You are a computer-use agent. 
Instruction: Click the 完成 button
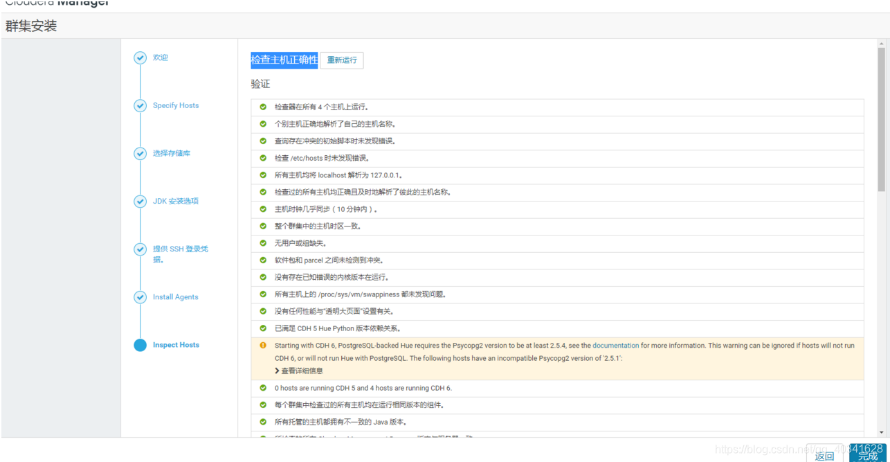pos(868,455)
